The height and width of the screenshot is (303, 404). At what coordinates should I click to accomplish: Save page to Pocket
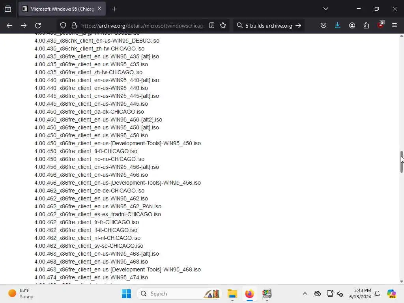pyautogui.click(x=324, y=26)
